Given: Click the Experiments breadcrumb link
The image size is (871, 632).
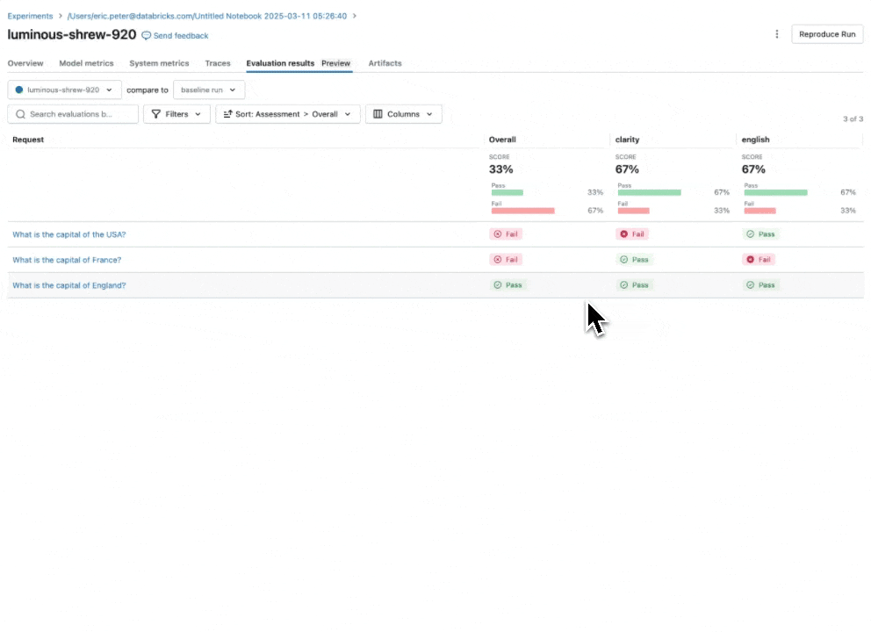Looking at the screenshot, I should click(30, 16).
